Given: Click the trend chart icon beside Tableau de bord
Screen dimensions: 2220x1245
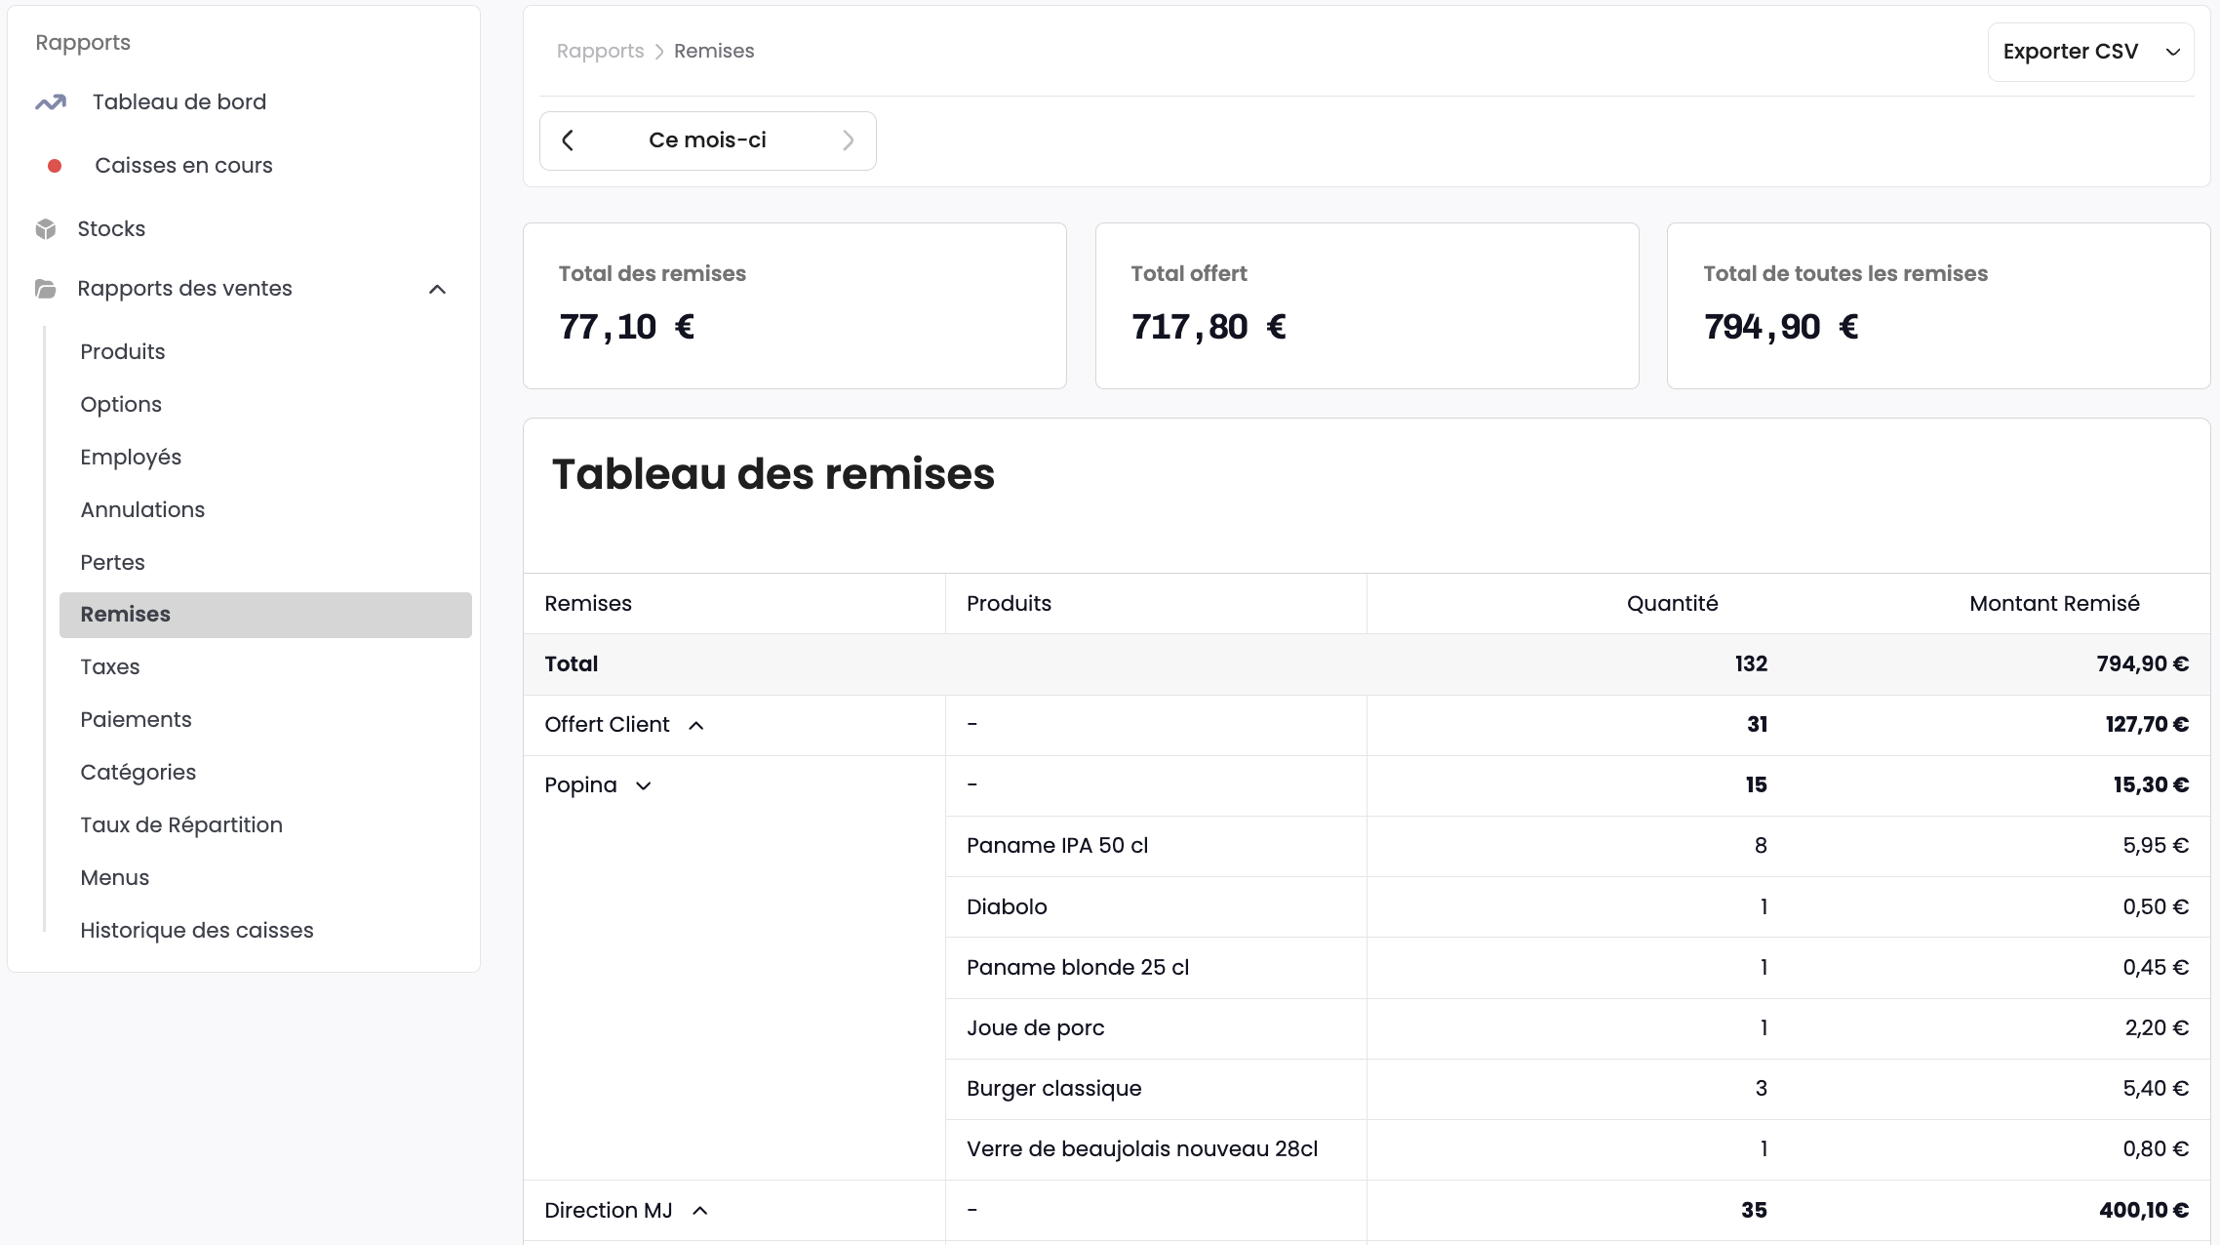Looking at the screenshot, I should click(51, 101).
